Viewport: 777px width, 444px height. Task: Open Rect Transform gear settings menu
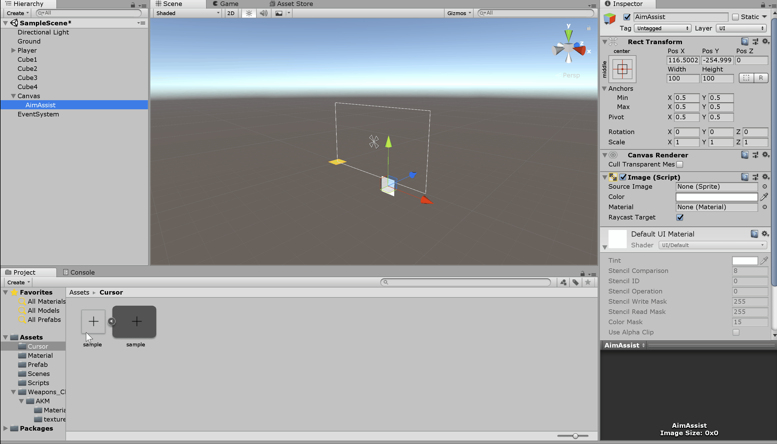(766, 42)
